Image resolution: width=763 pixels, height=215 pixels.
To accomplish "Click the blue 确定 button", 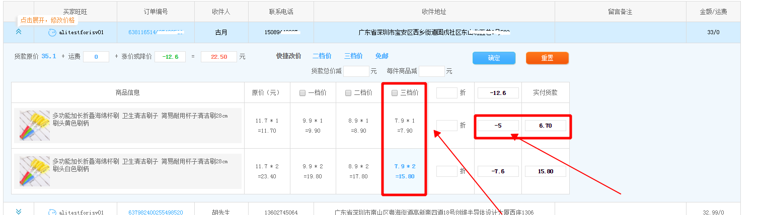I will (494, 58).
